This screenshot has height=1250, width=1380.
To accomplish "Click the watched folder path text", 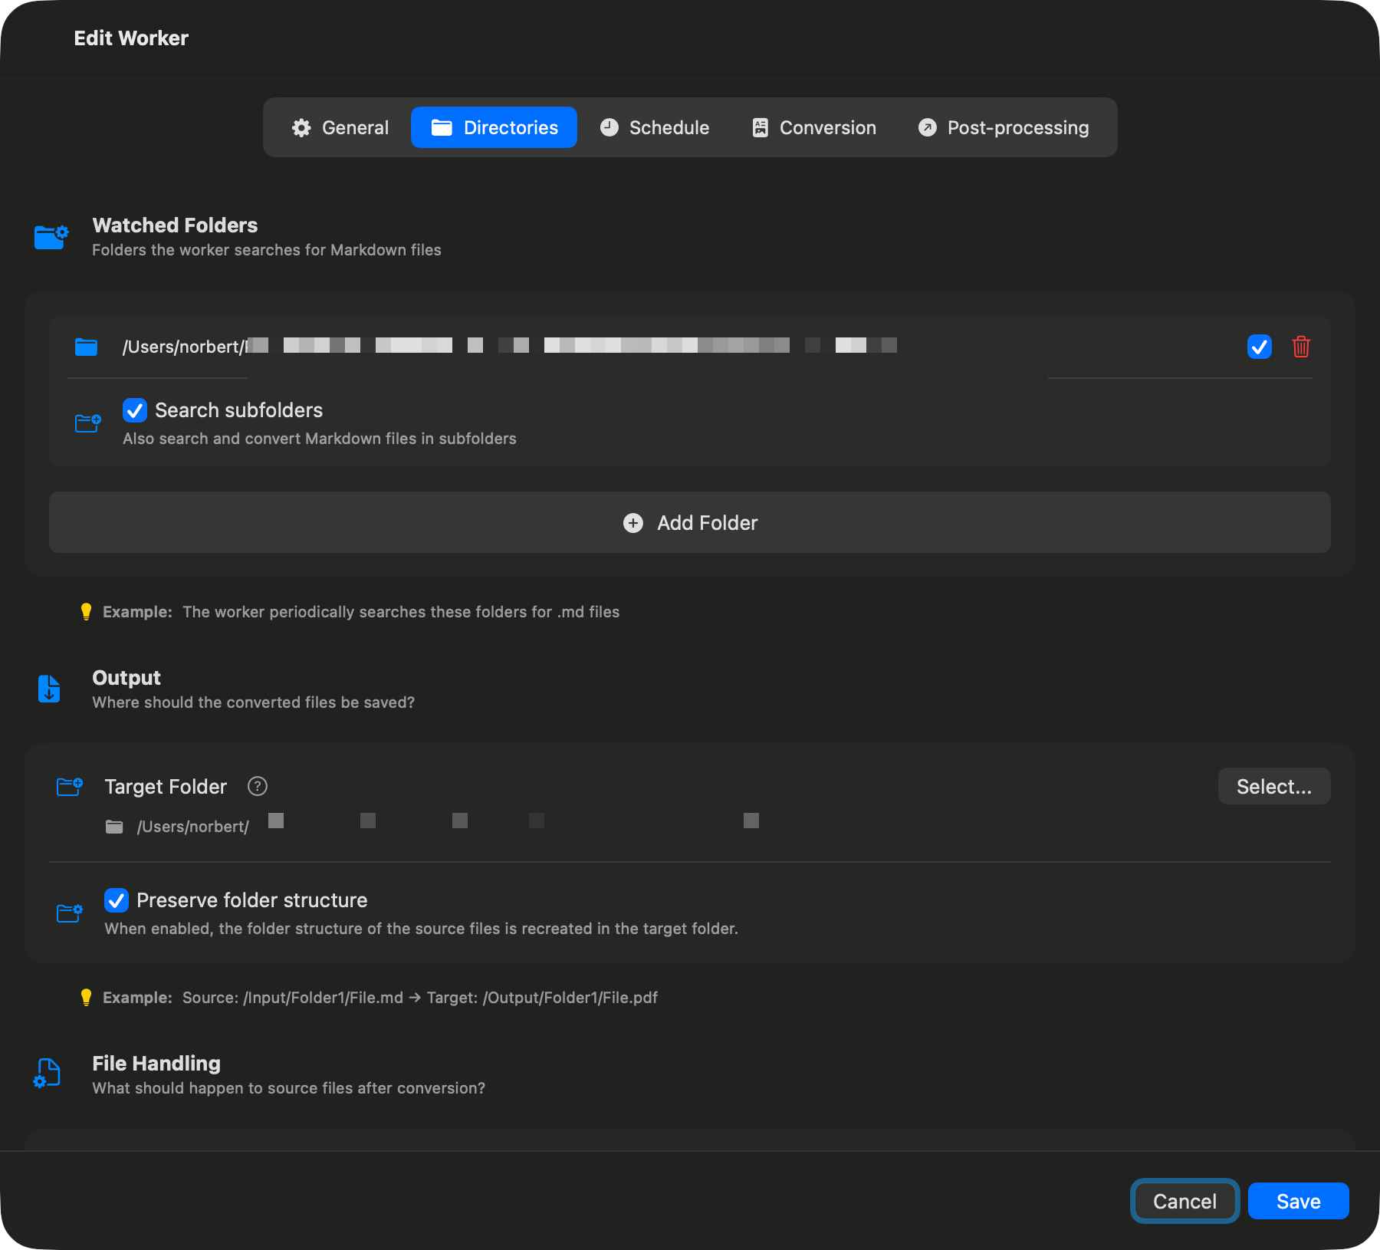I will point(509,347).
